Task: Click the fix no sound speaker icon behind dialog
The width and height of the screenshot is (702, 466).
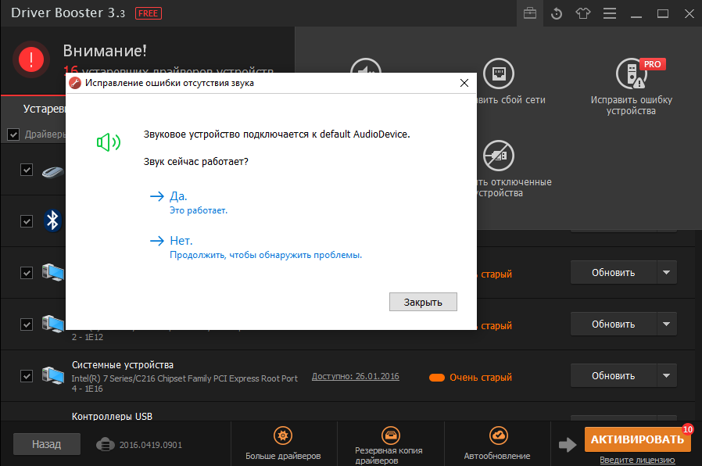Action: tap(366, 66)
